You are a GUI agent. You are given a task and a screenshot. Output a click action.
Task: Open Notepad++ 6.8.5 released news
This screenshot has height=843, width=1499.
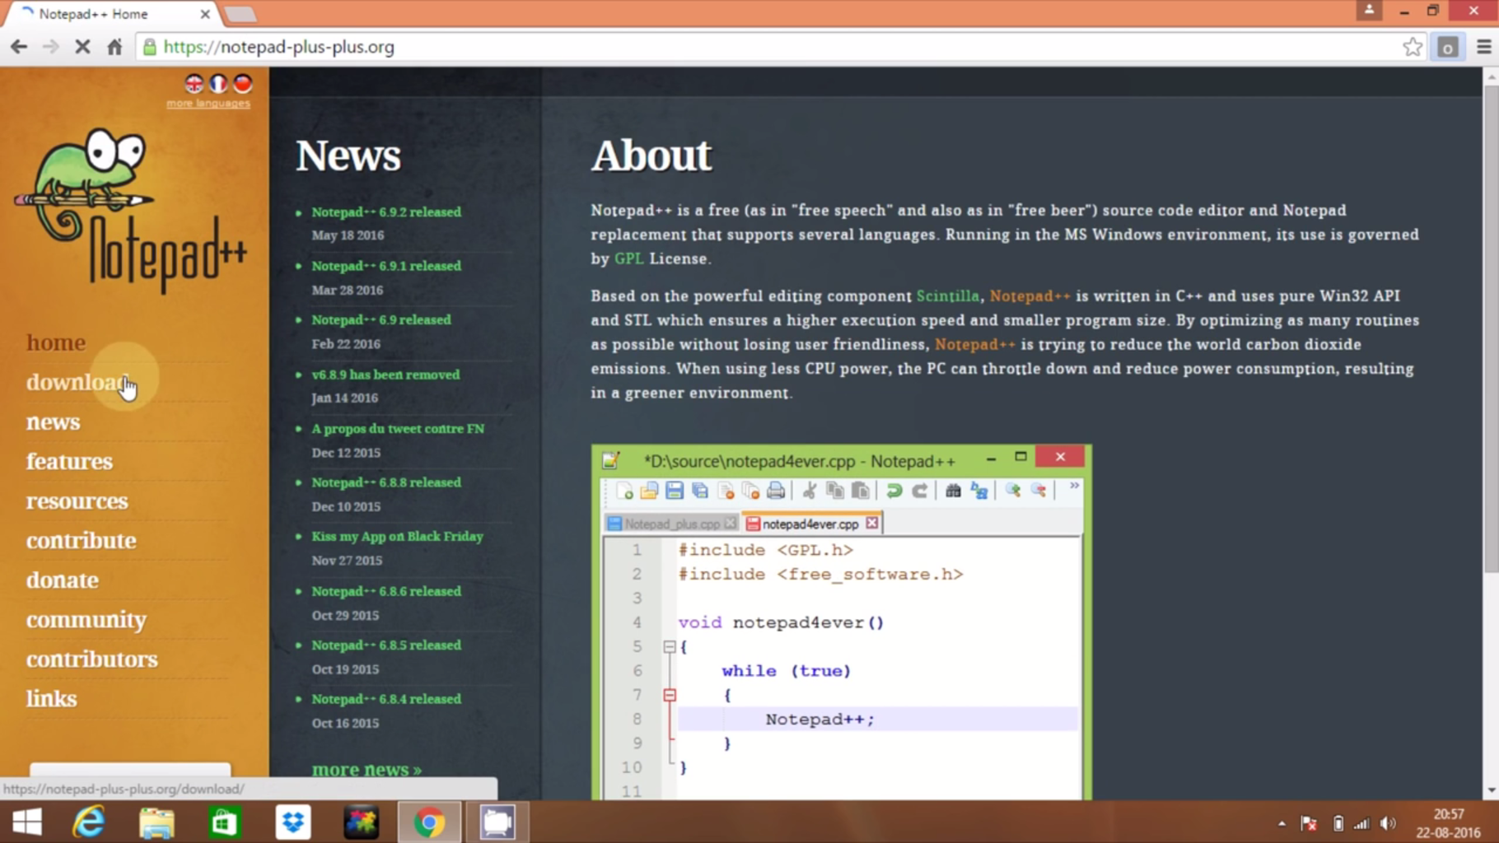point(386,645)
